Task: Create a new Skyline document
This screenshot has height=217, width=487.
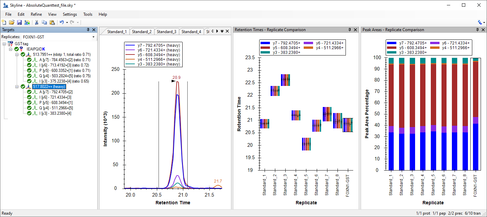Action: (4, 22)
